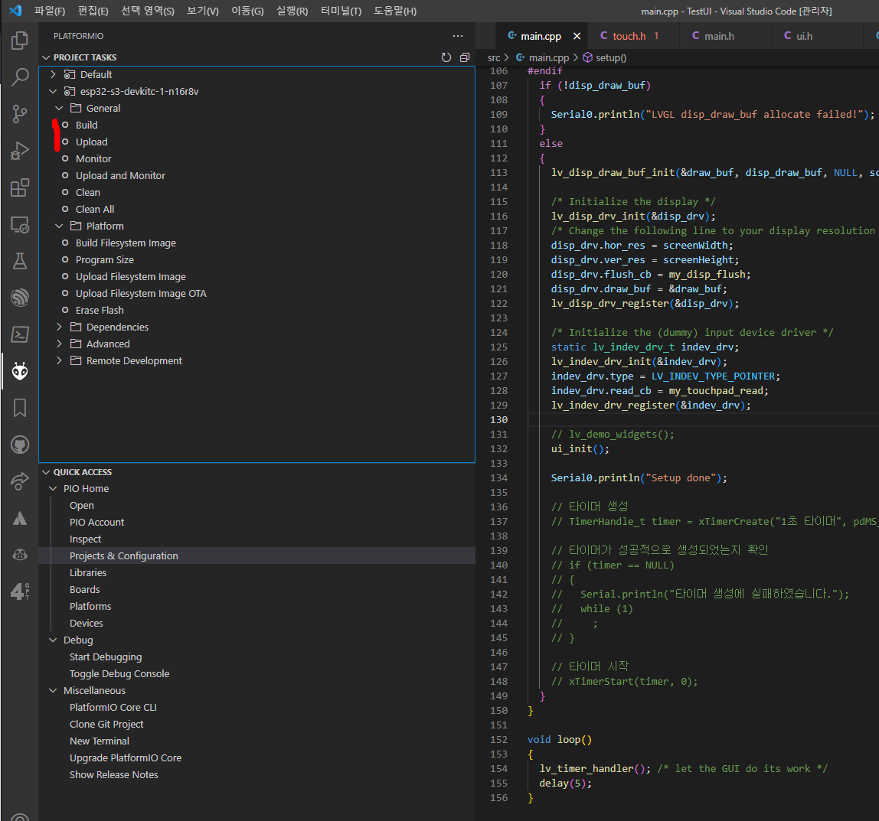The width and height of the screenshot is (879, 821).
Task: Close the main.cpp editor tab
Action: click(577, 36)
